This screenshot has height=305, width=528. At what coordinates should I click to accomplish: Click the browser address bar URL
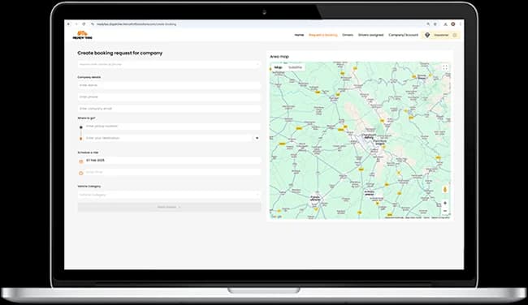coord(136,24)
